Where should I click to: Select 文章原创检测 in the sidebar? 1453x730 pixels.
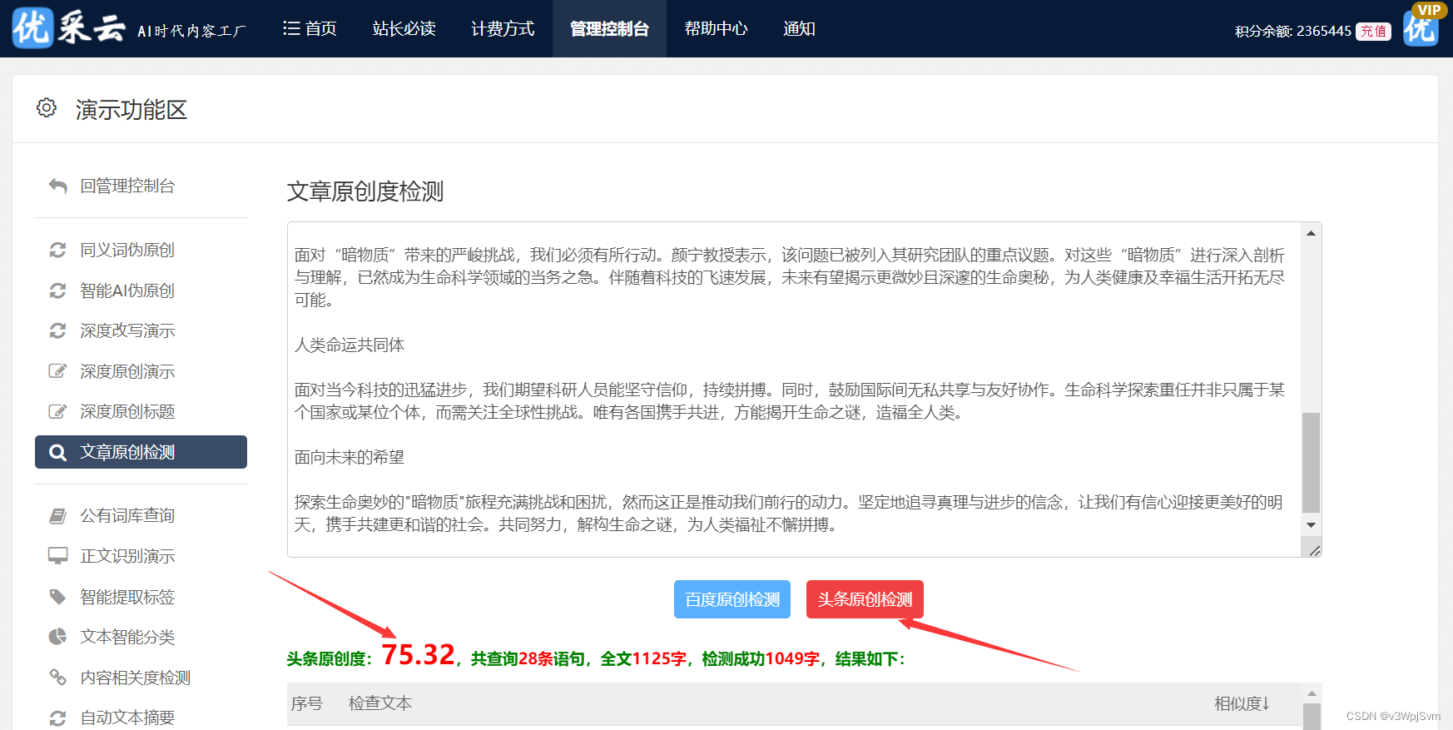141,452
